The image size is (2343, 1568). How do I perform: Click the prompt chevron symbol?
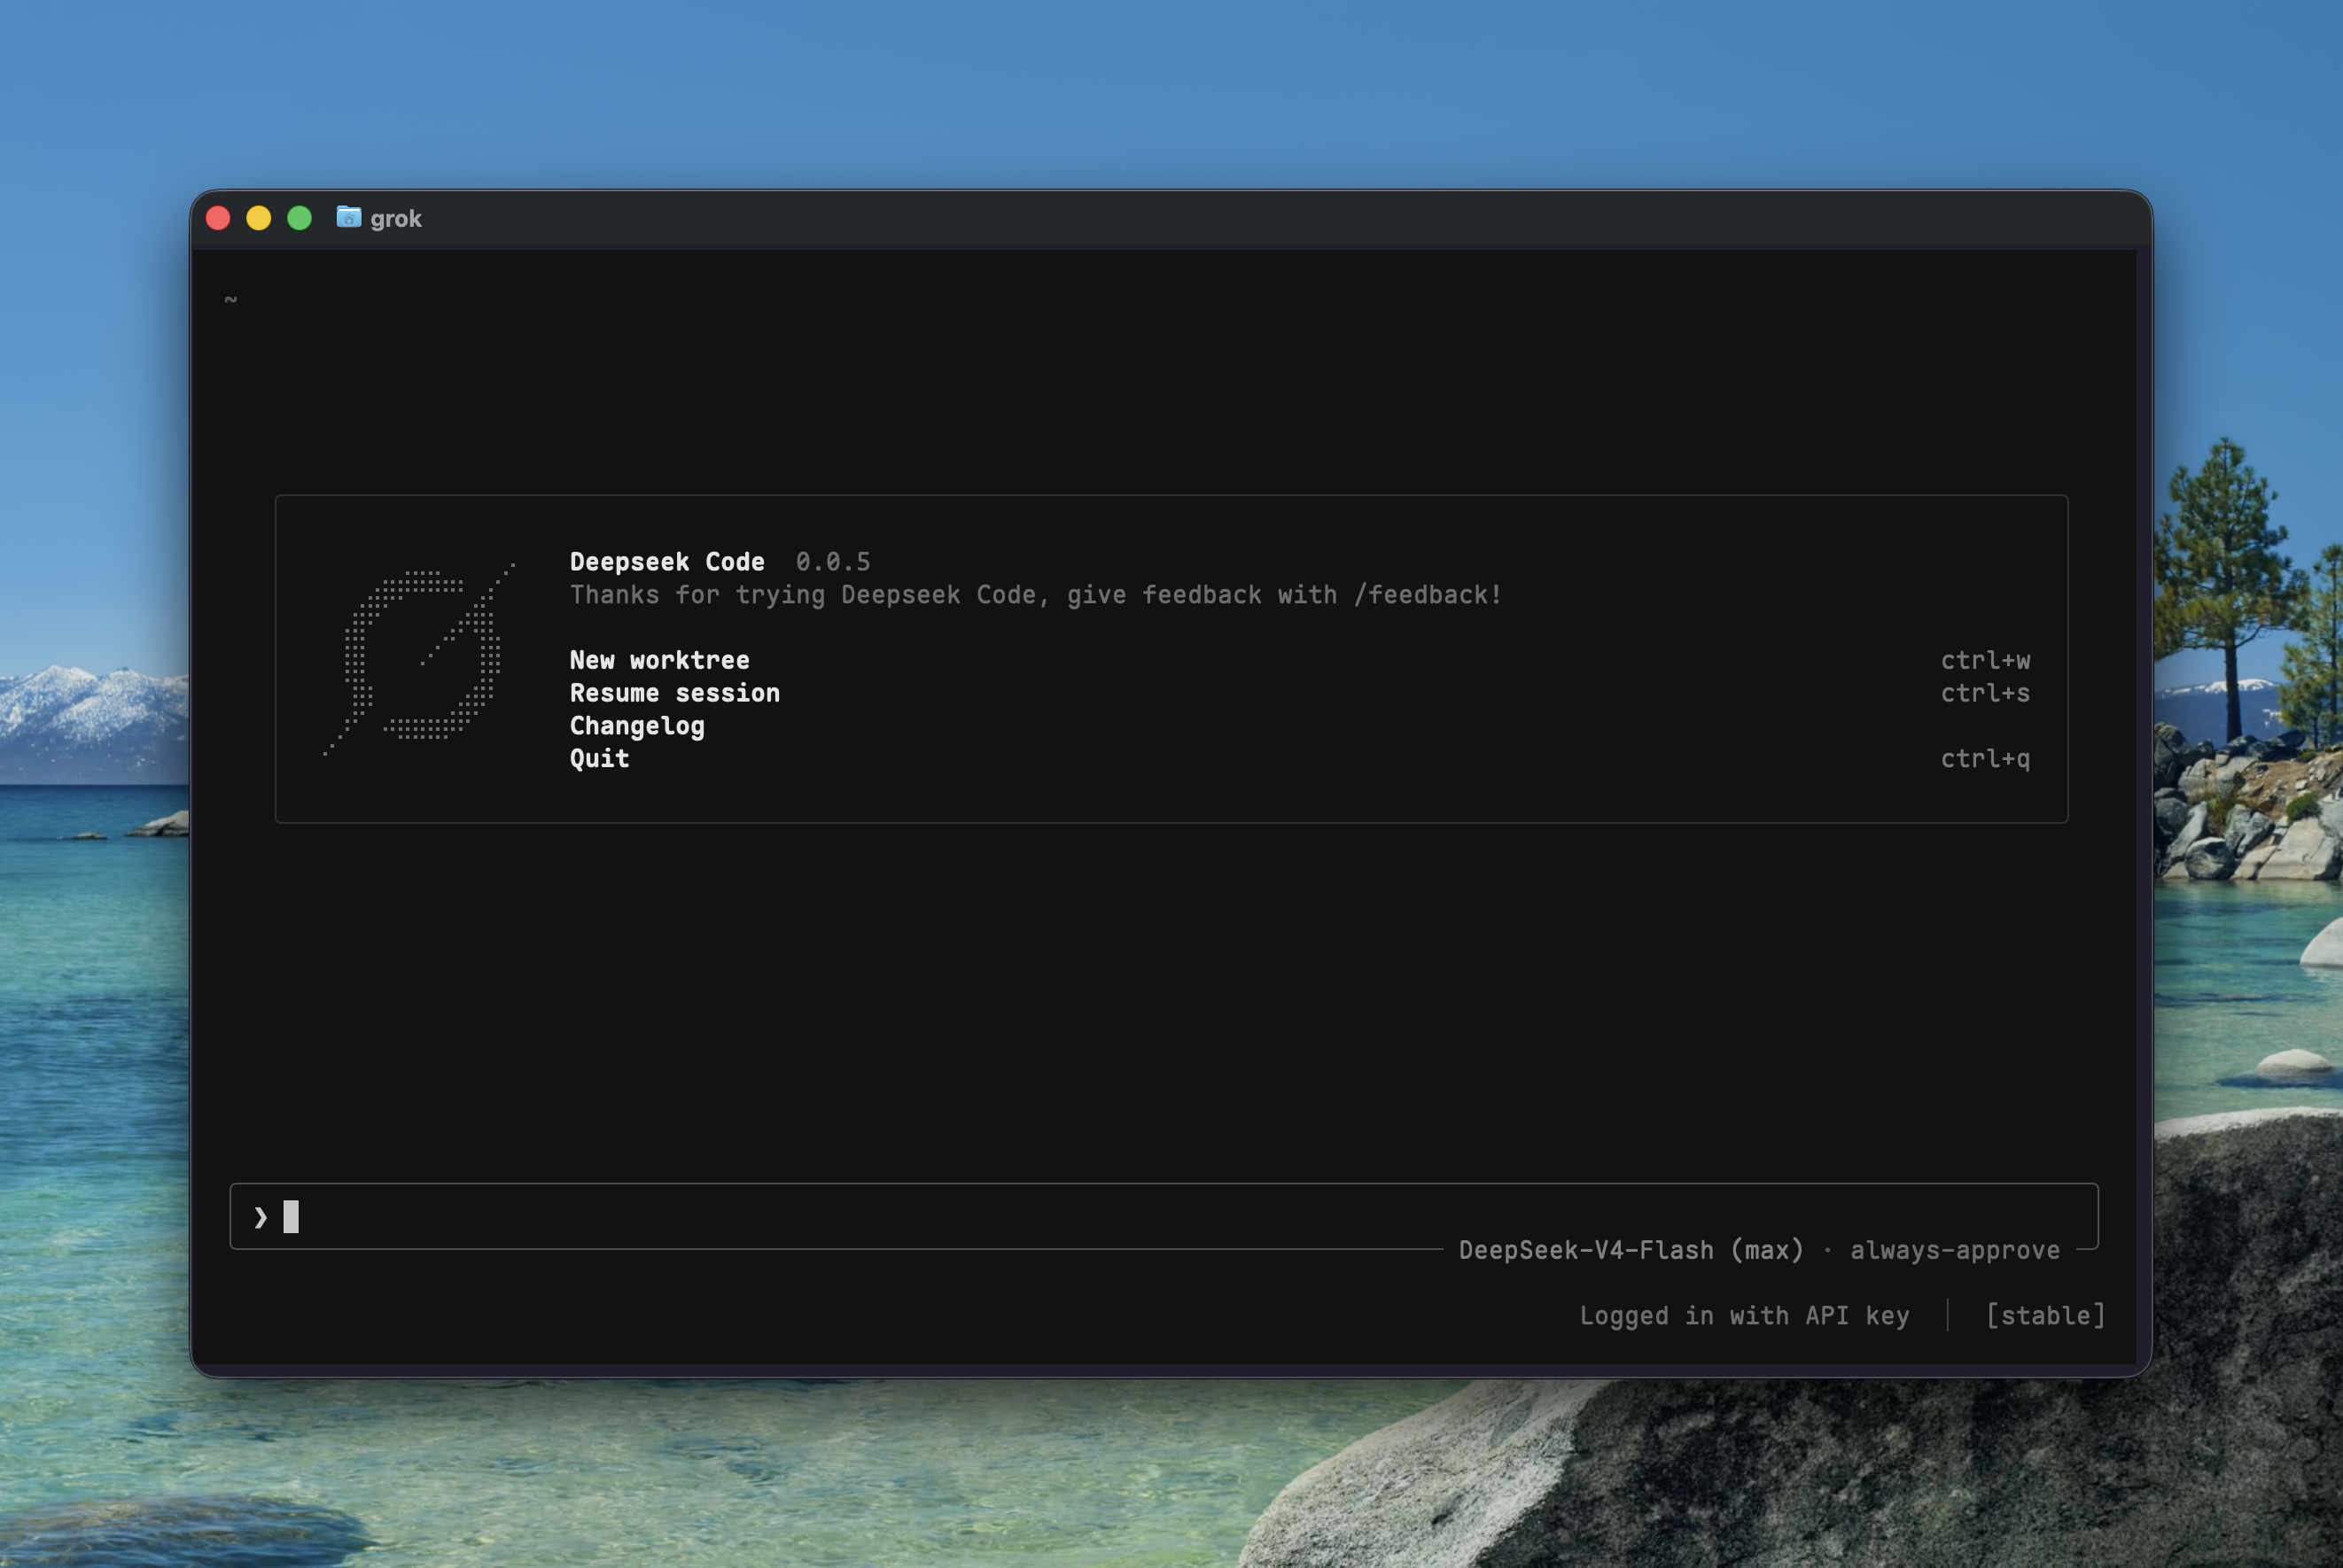coord(261,1217)
